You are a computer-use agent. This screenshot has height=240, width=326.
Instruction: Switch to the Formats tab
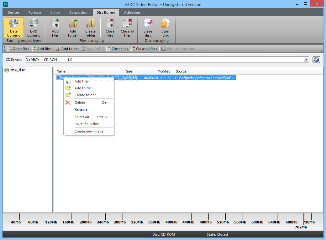point(35,12)
